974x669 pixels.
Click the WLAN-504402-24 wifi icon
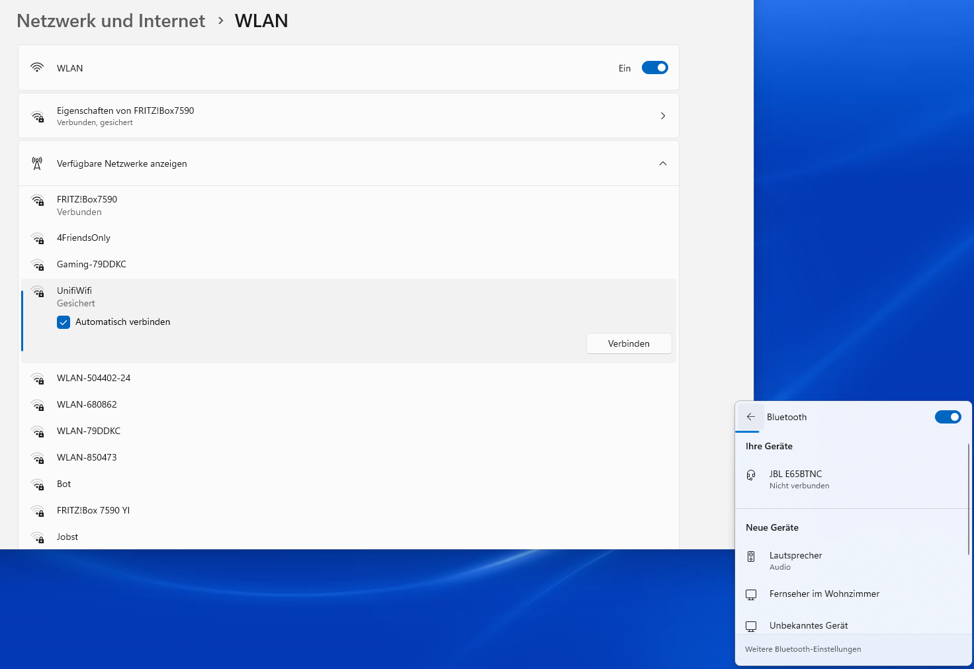[x=38, y=379]
